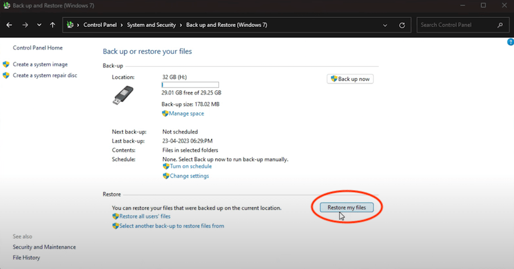Click the drive free space progress bar
The height and width of the screenshot is (269, 514).
coord(190,85)
